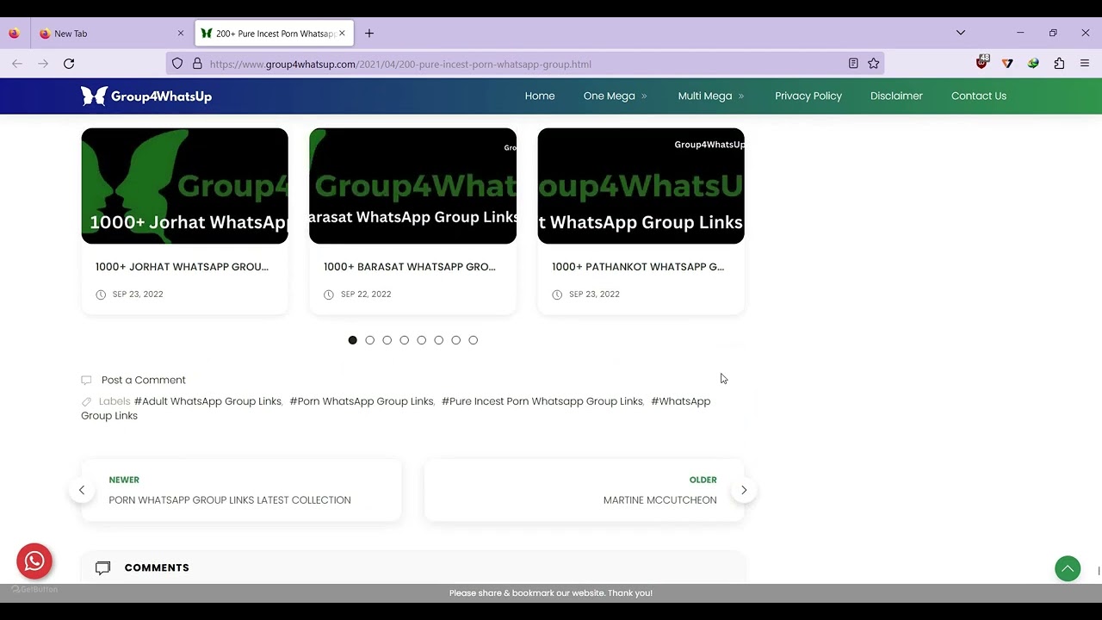The image size is (1102, 620).
Task: Go forward using the browser forward arrow
Action: (43, 64)
